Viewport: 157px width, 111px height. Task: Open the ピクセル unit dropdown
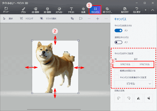pyautogui.click(x=134, y=84)
